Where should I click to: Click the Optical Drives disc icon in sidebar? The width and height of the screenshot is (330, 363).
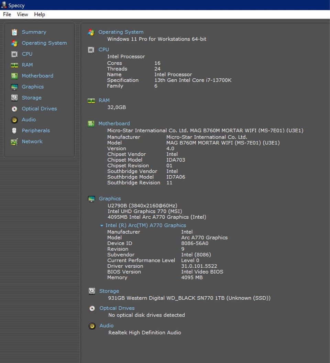point(14,109)
